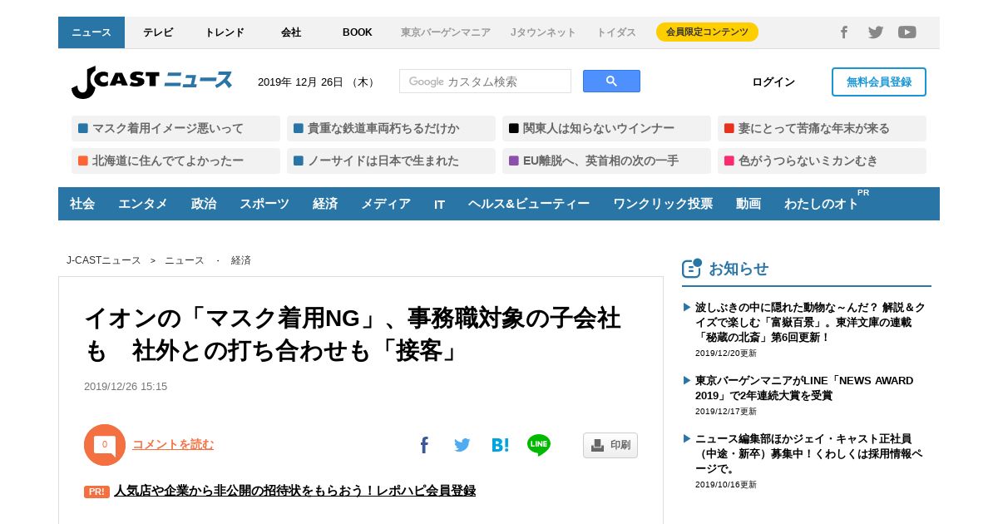Click the J-CAST ニュース logo
The height and width of the screenshot is (524, 998).
point(151,82)
